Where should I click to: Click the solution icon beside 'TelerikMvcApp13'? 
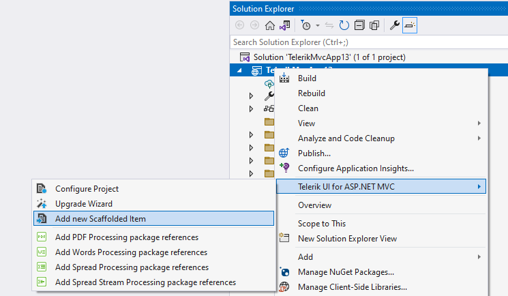[x=245, y=57]
